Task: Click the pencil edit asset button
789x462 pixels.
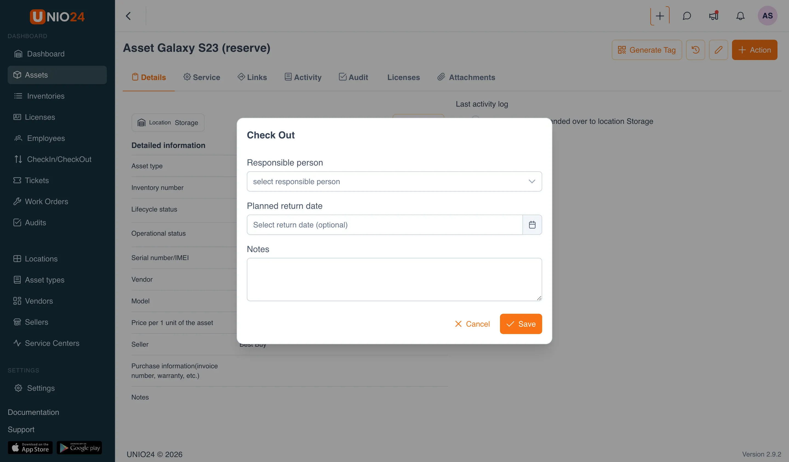Action: click(719, 50)
